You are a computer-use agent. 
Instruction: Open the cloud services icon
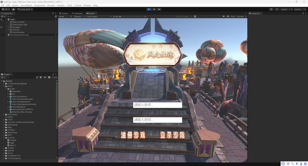13,9
